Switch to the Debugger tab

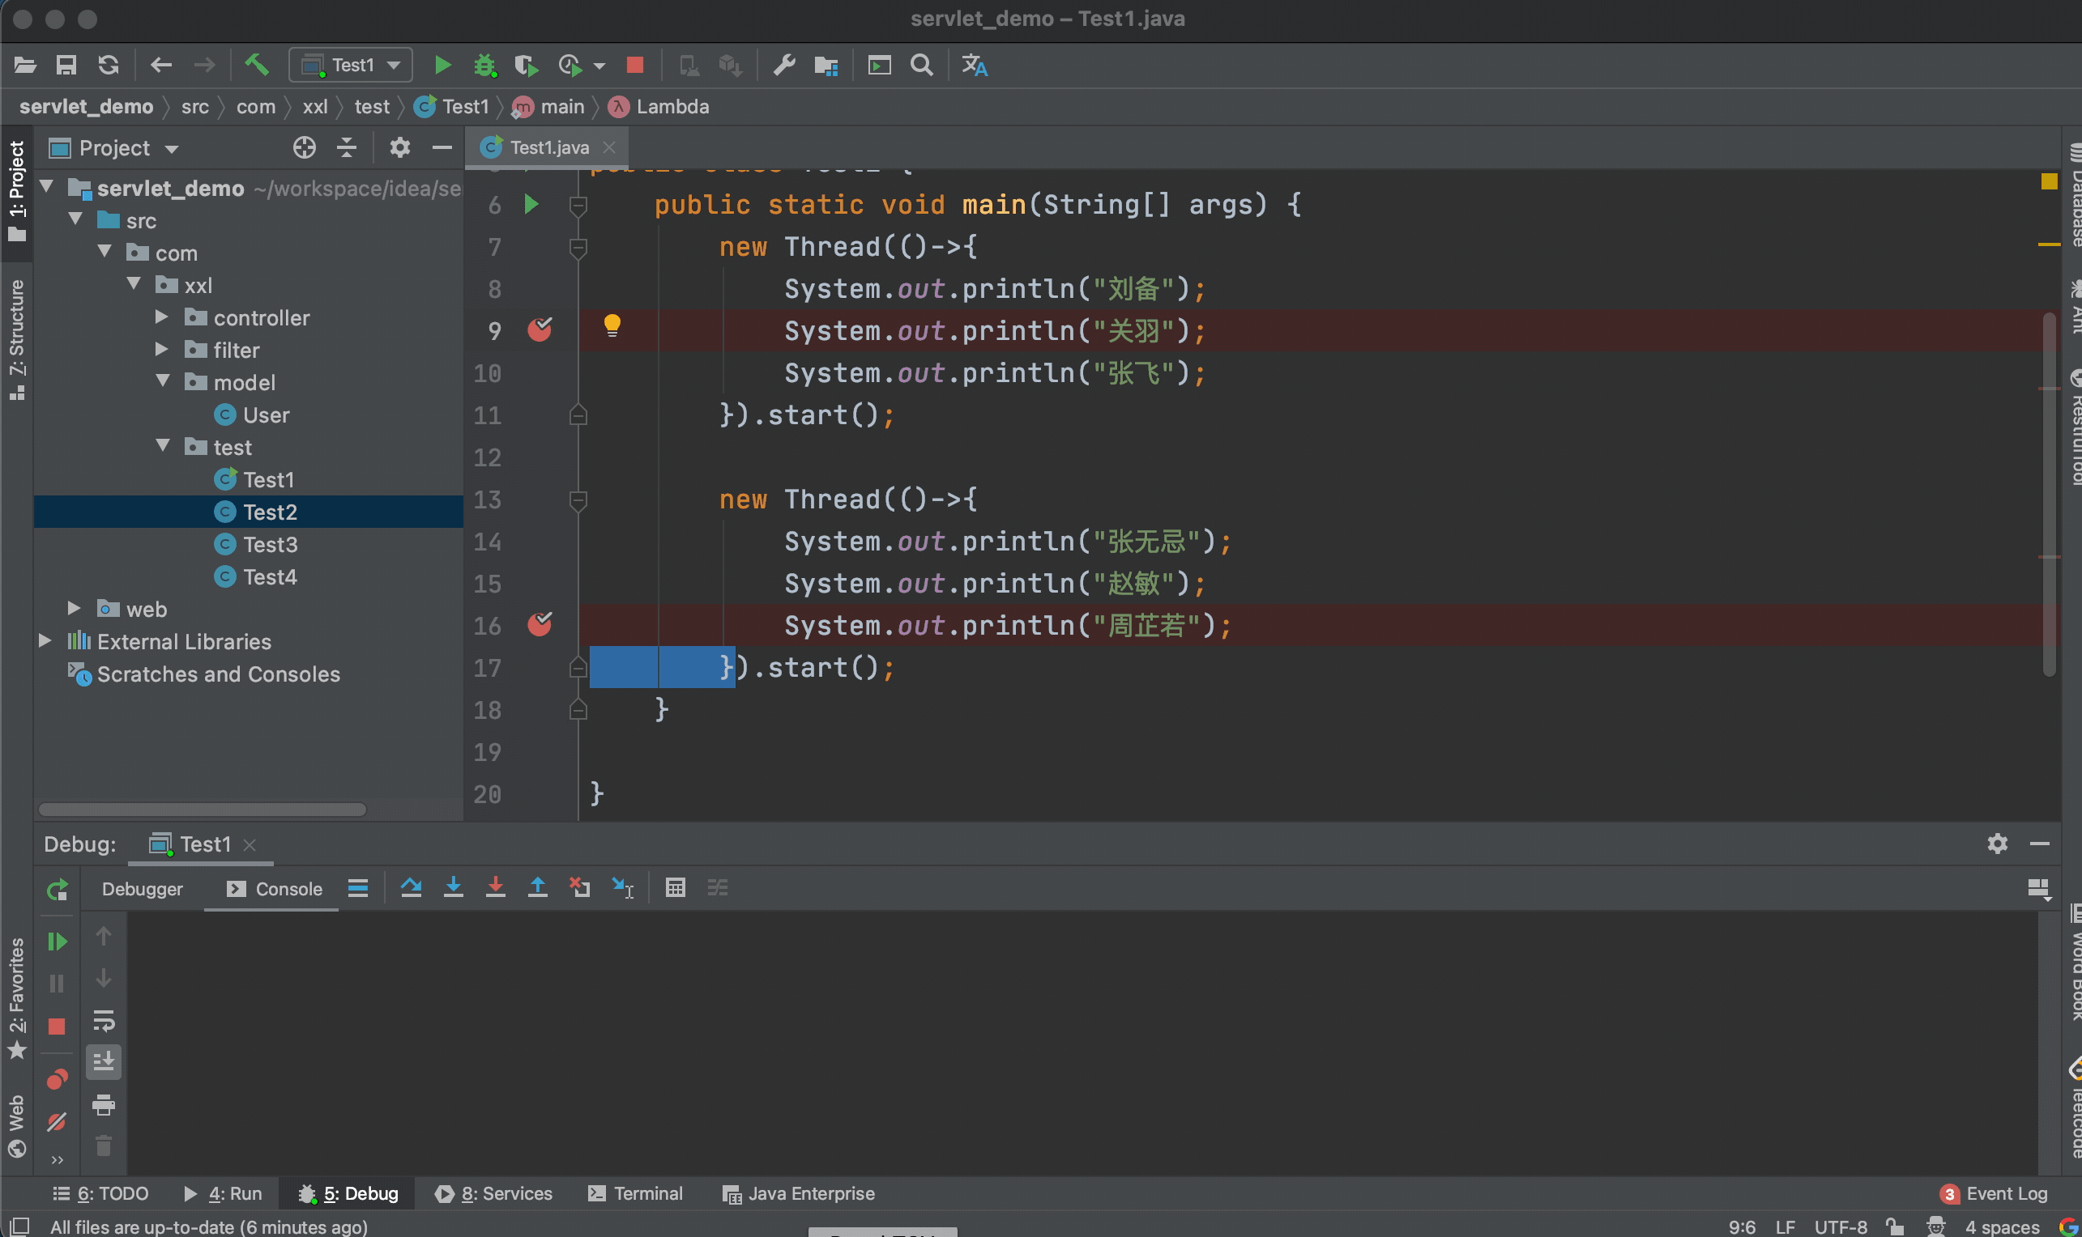142,888
